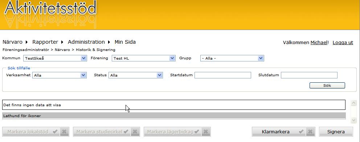This screenshot has width=360, height=142.
Task: Click Klarmarkera checkmark icon
Action: coord(301,132)
